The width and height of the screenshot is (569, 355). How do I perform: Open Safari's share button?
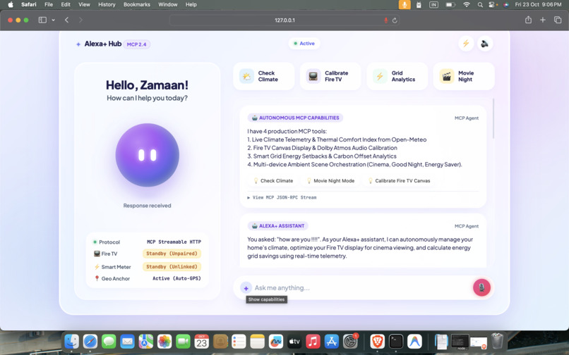[x=528, y=20]
